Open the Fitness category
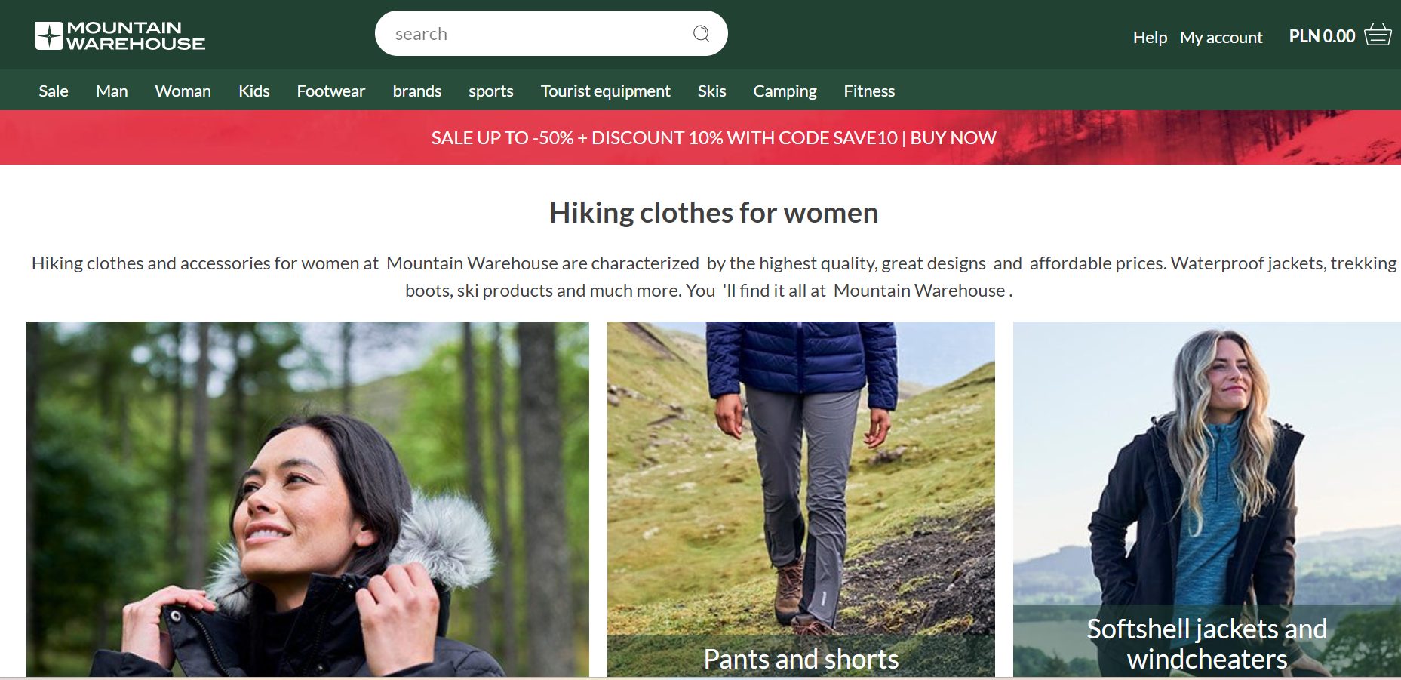Screen dimensions: 1401x680 tap(869, 91)
